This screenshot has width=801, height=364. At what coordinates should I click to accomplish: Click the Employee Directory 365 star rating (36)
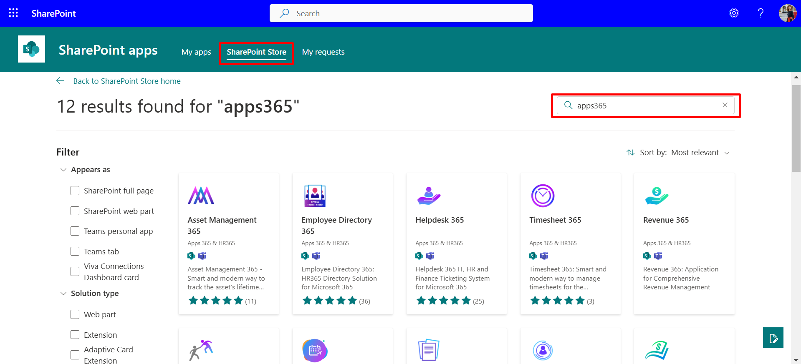point(336,301)
